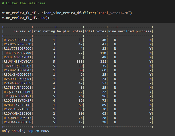
Task: Click the vine column header
Action: pos(112,31)
